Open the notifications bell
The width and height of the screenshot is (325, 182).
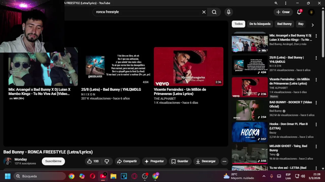point(299,12)
